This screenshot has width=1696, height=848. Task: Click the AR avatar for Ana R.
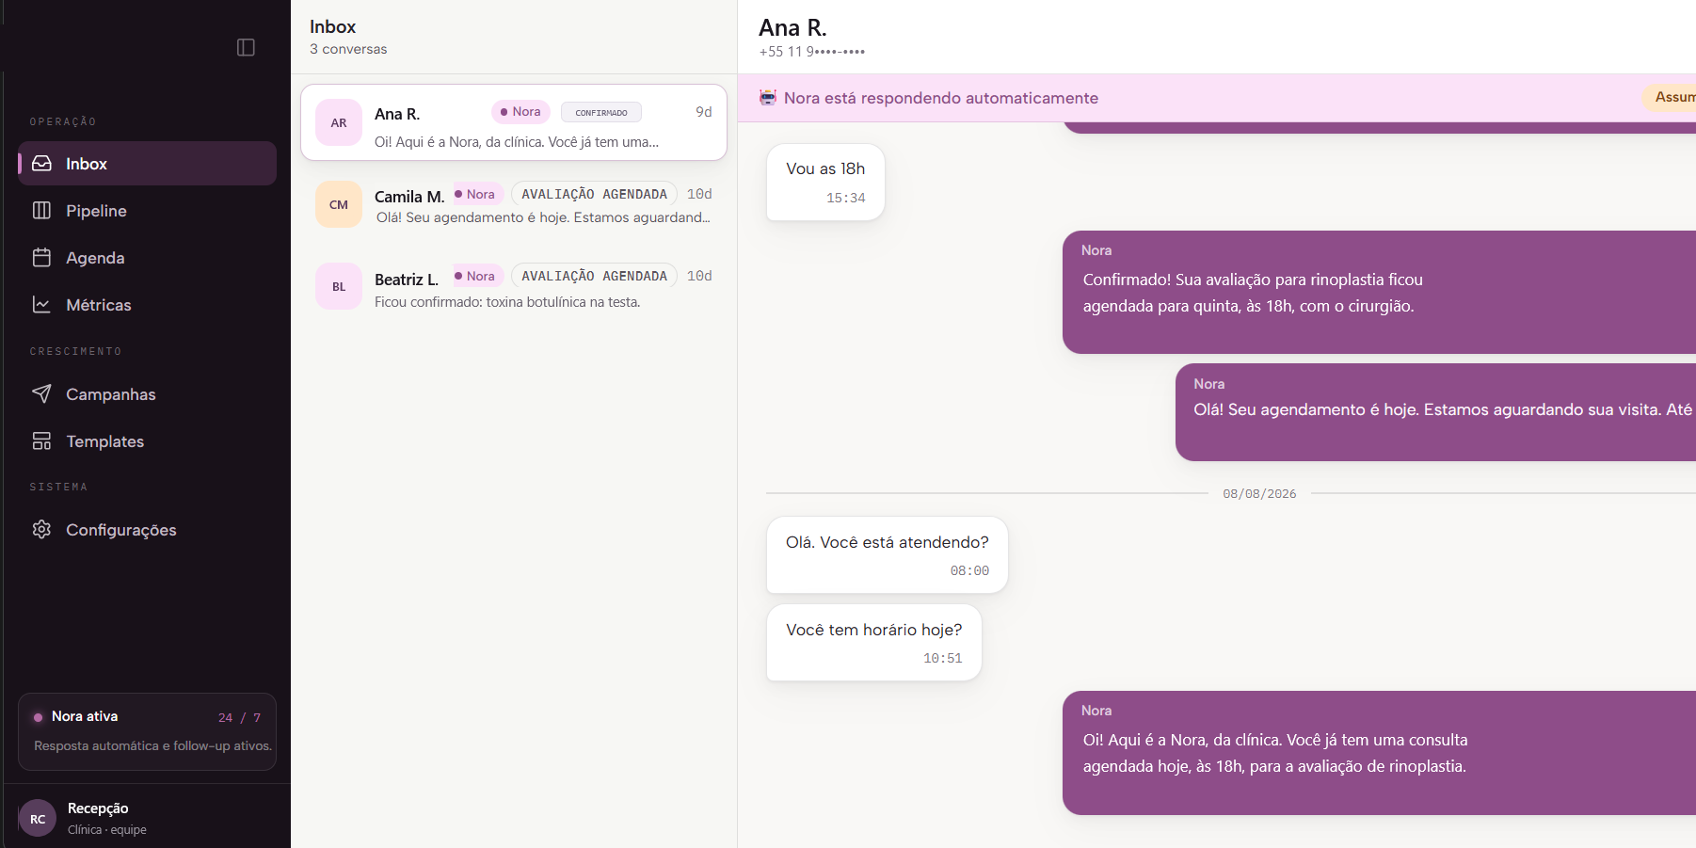tap(339, 122)
